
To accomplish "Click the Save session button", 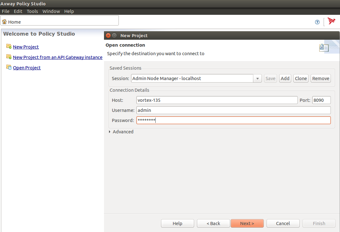I will (270, 78).
